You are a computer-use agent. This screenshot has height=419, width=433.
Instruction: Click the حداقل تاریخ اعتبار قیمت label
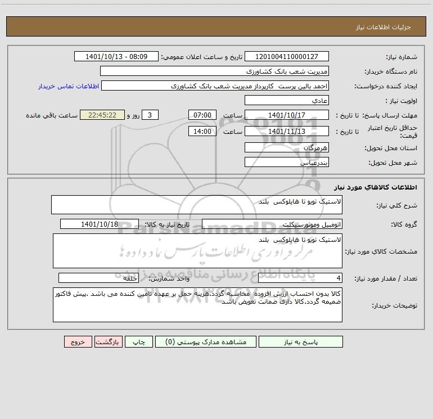[x=392, y=132]
